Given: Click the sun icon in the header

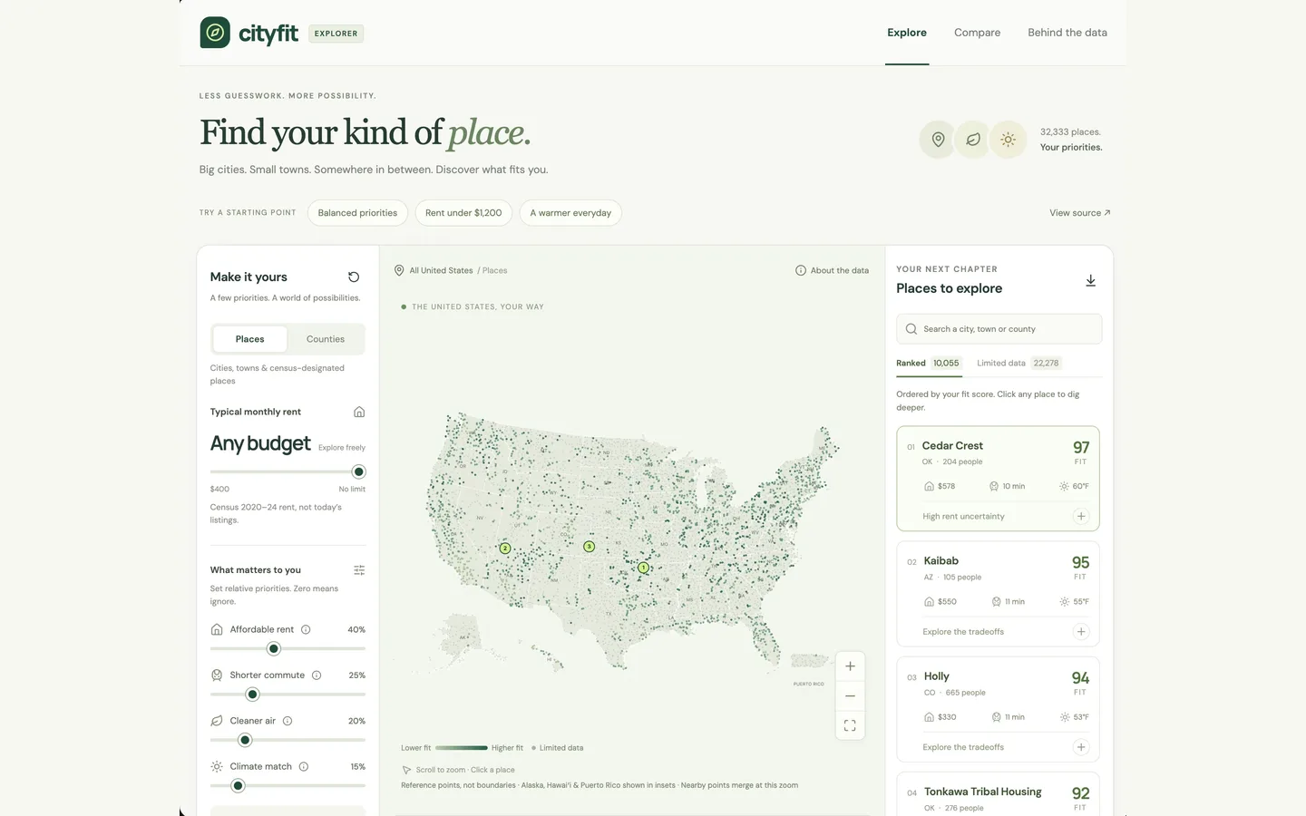Looking at the screenshot, I should [x=1008, y=140].
